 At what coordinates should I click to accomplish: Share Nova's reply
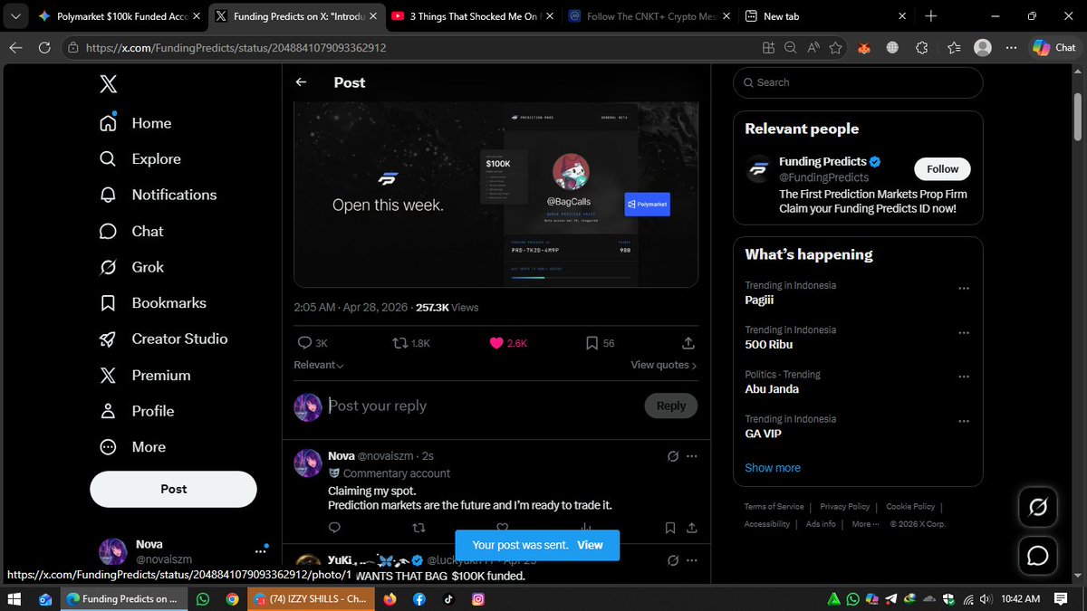click(692, 527)
